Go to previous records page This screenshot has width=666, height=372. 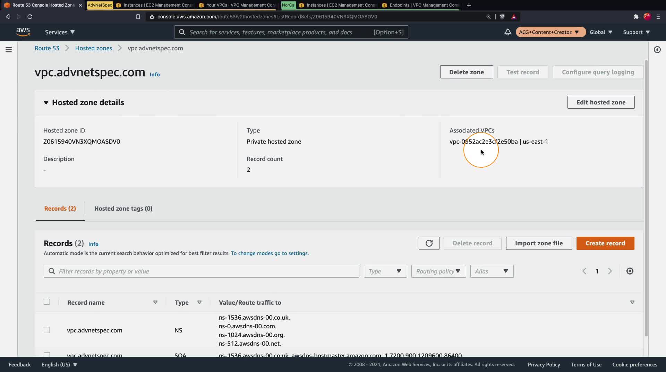coord(584,271)
